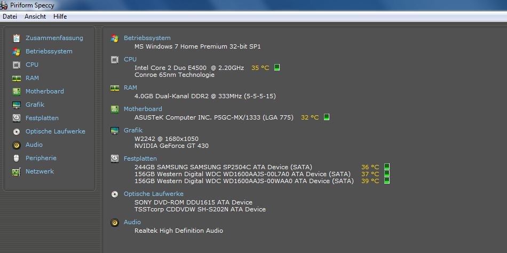Screen dimensions: 507x253
Task: Click the green temperature indicator next to 39 °C
Action: click(x=387, y=180)
